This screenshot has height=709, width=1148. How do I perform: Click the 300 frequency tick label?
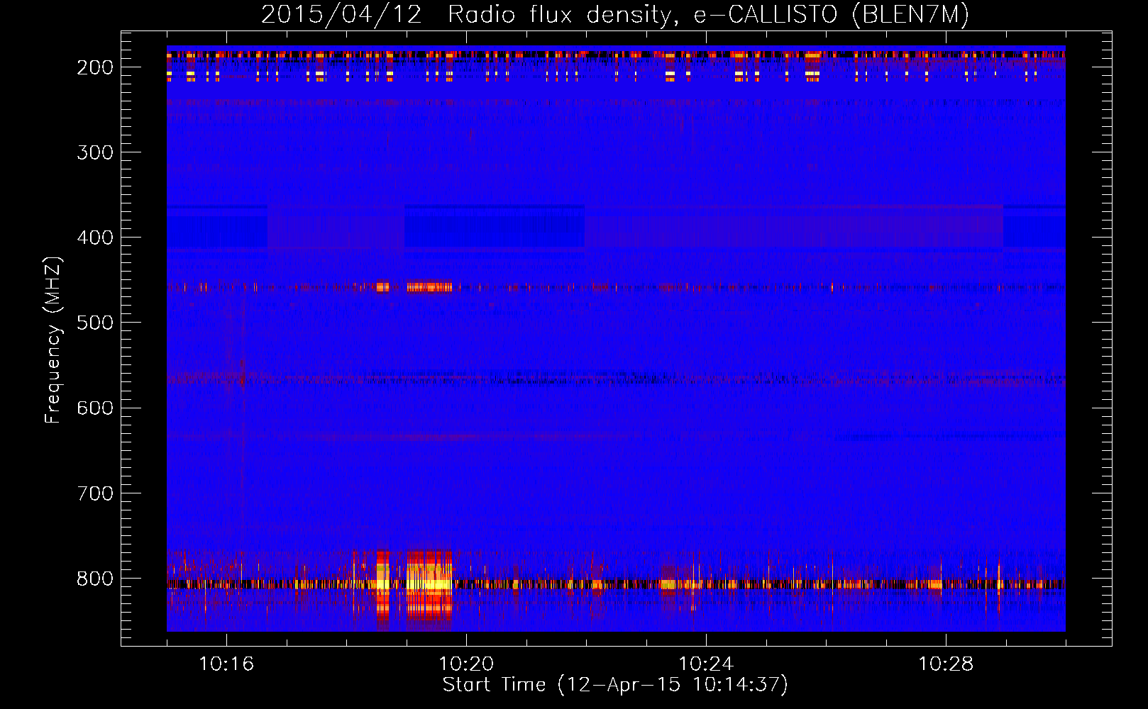(x=95, y=152)
